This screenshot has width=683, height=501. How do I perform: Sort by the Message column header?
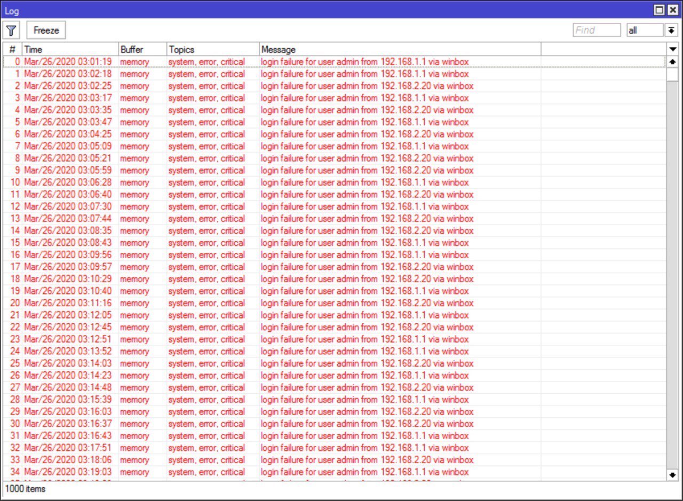coord(400,50)
